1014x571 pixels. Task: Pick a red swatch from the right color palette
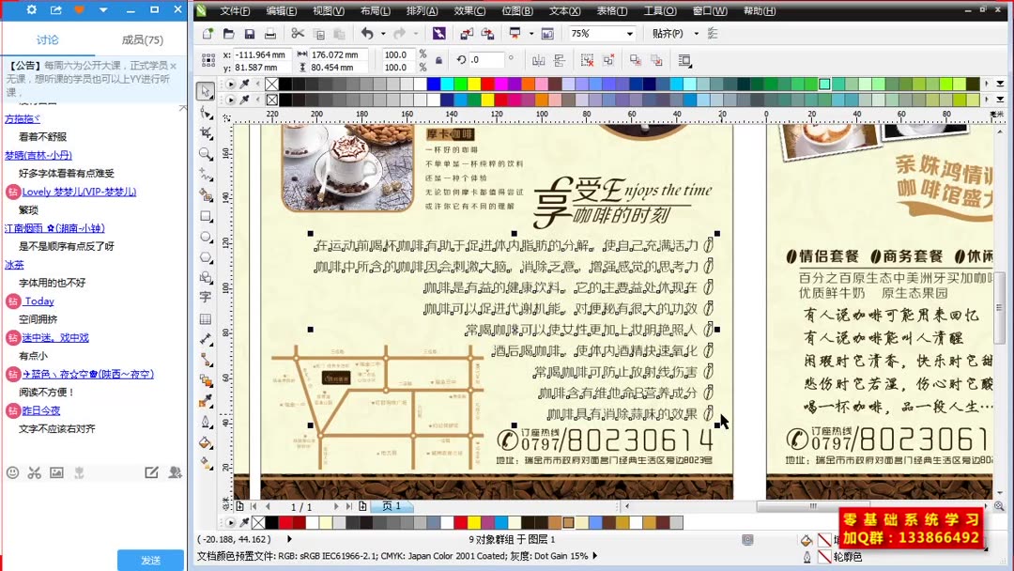(488, 86)
